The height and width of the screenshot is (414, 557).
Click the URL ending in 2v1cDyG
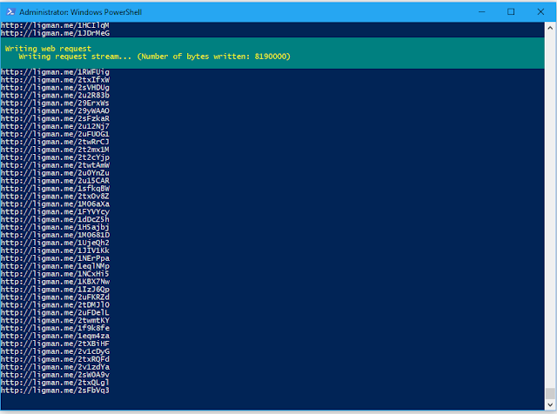click(55, 352)
